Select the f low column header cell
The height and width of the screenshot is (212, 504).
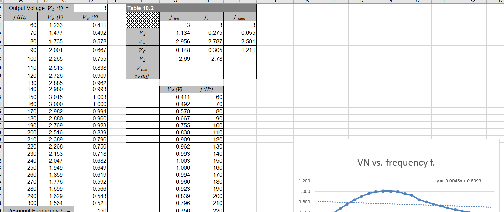pos(175,16)
